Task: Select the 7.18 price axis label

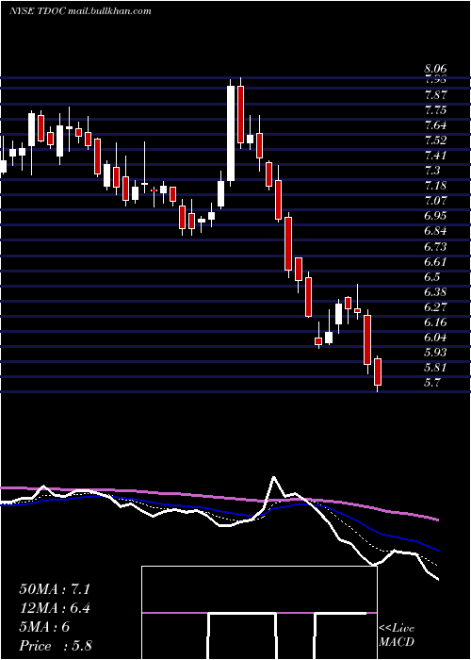Action: (x=435, y=186)
